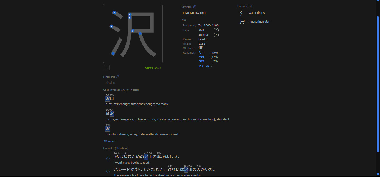Open the old form kanji 澤
The width and height of the screenshot is (380, 177).
tap(201, 48)
